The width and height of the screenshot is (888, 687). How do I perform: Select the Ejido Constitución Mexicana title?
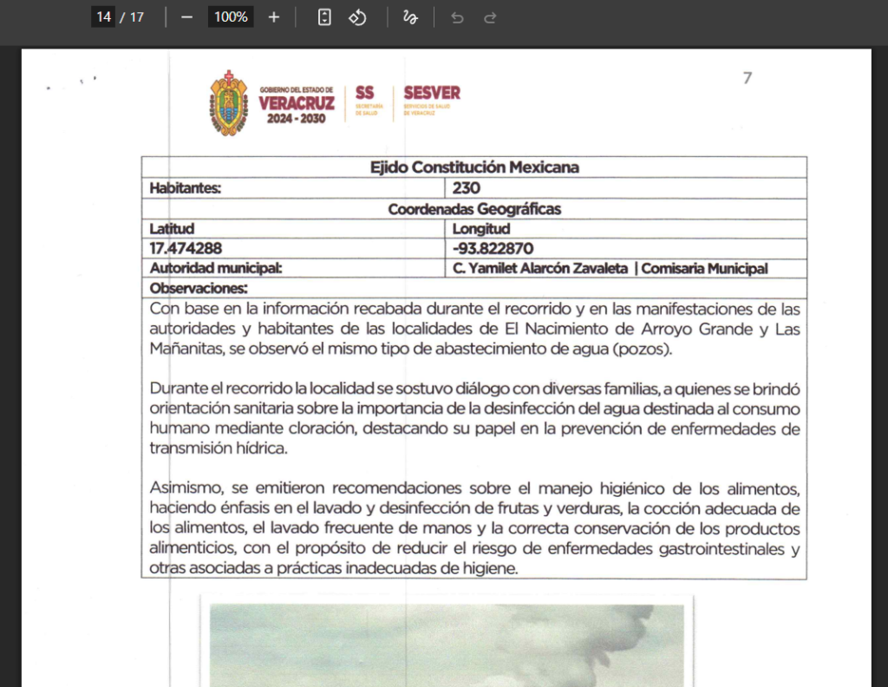pyautogui.click(x=474, y=167)
